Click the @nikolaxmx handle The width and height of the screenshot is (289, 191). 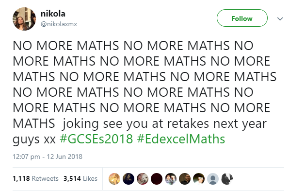tap(59, 24)
